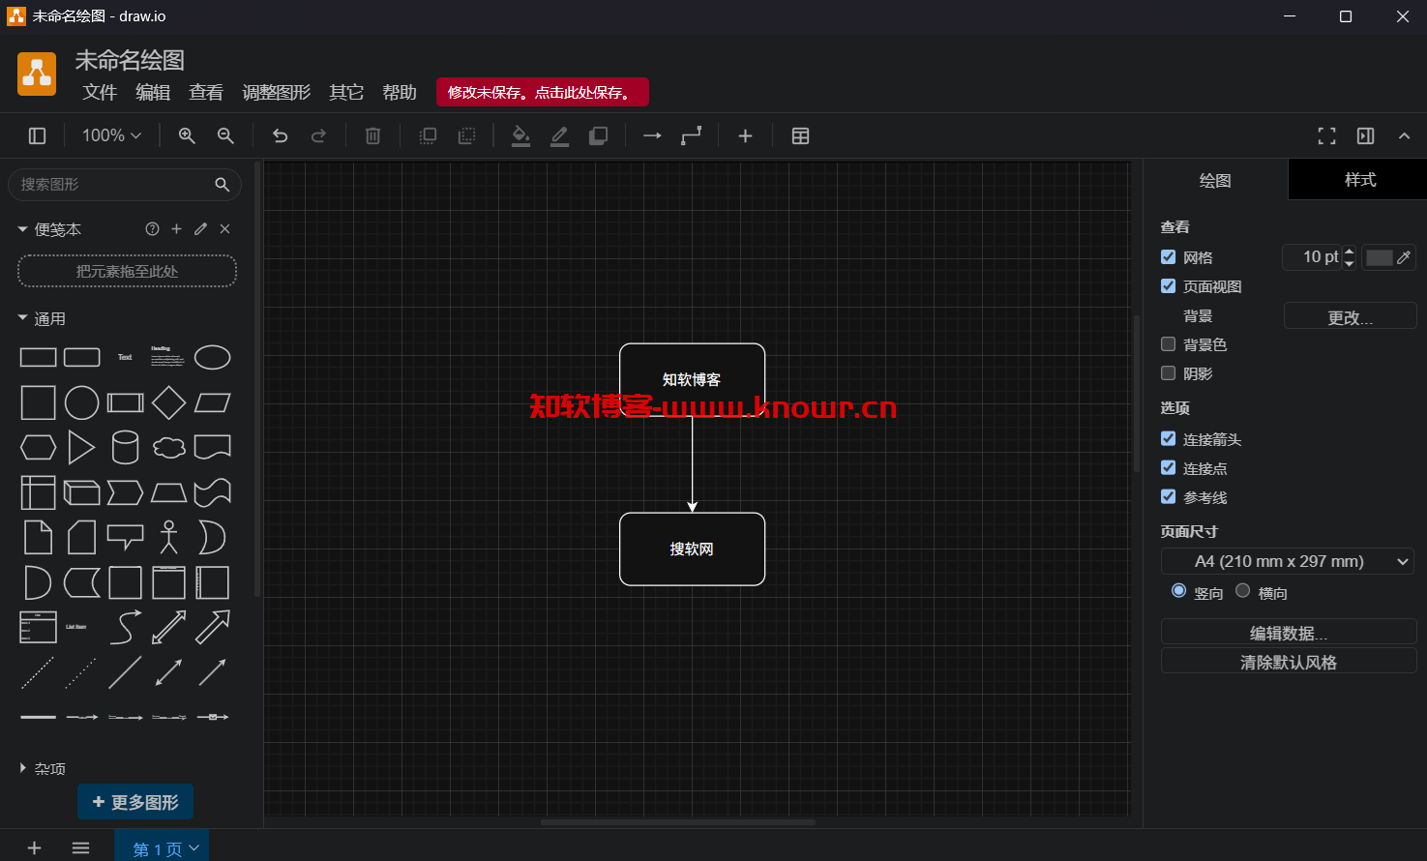Screen dimensions: 1427x861
Task: Open the 查看 menu
Action: 206,93
